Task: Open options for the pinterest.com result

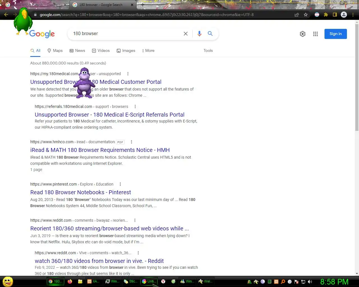Action: tap(120, 184)
